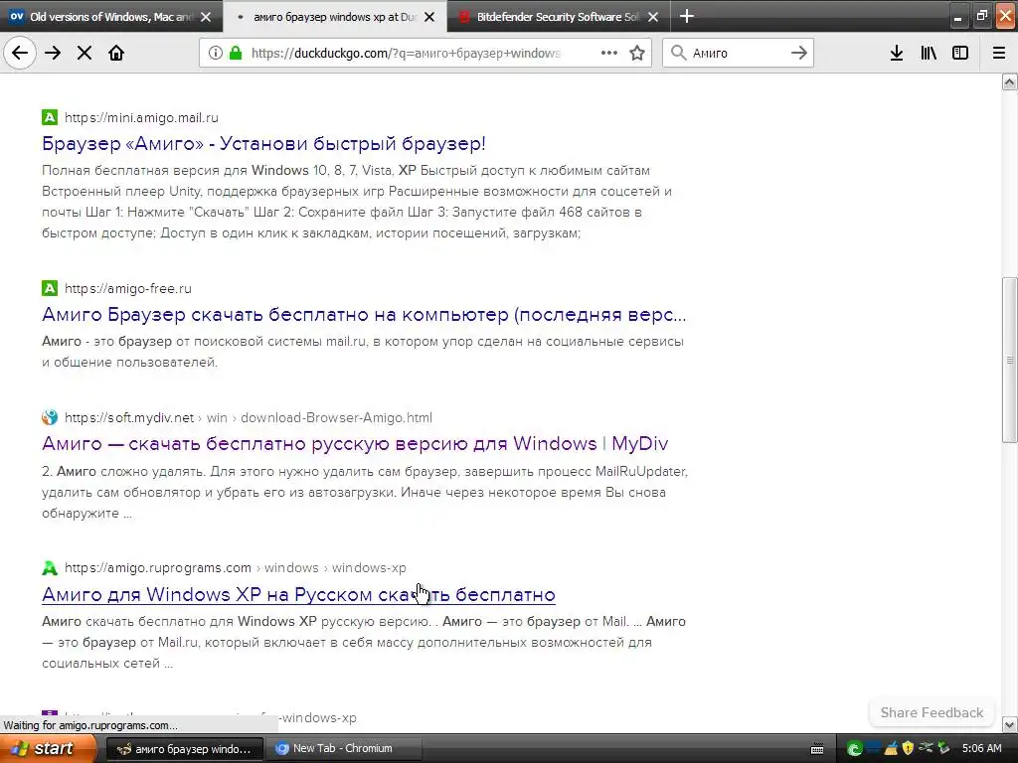
Task: View the green padlock connection details
Action: click(x=236, y=54)
